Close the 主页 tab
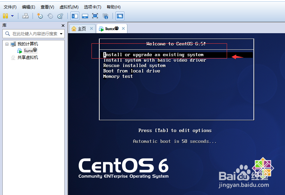Image resolution: width=285 pixels, height=195 pixels. click(91, 28)
